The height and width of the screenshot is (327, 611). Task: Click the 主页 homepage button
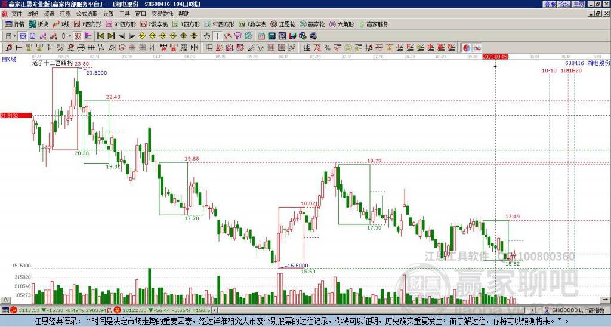point(579,4)
